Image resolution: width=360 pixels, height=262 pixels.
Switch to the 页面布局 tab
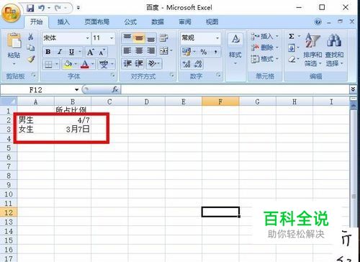pyautogui.click(x=97, y=22)
